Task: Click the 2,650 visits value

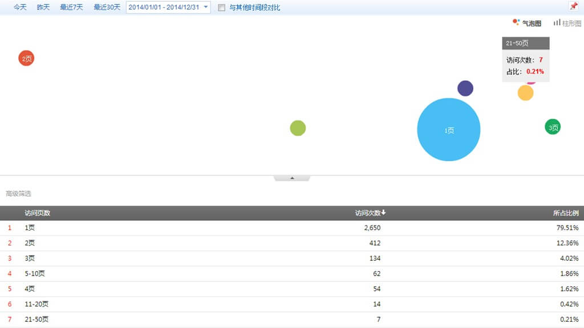Action: point(372,228)
